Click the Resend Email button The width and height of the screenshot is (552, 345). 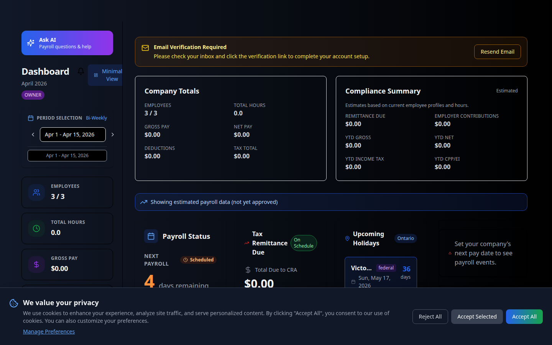click(x=498, y=52)
